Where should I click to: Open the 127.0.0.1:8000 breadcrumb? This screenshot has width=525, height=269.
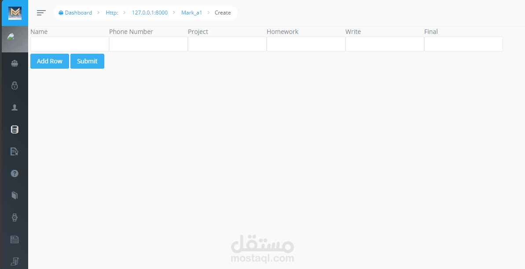click(x=150, y=13)
